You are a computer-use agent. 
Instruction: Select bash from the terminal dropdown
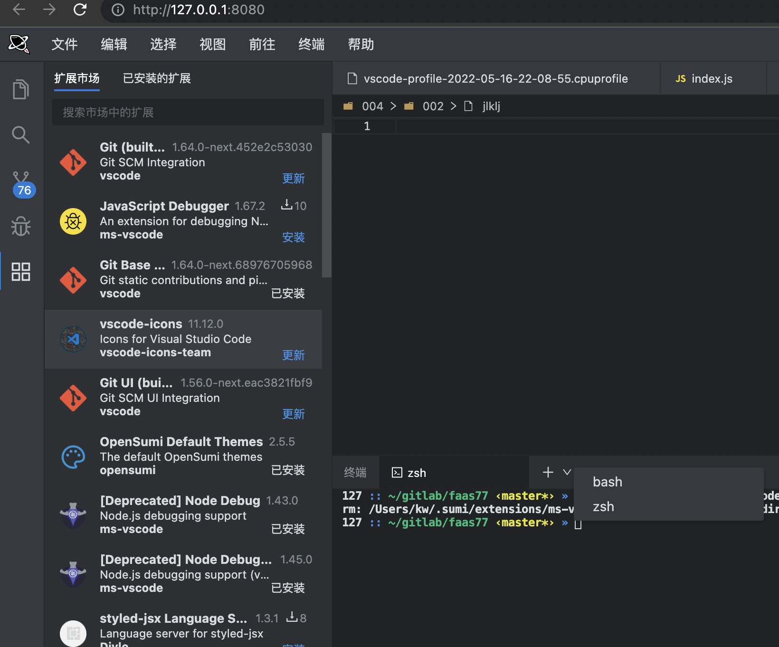pyautogui.click(x=607, y=481)
